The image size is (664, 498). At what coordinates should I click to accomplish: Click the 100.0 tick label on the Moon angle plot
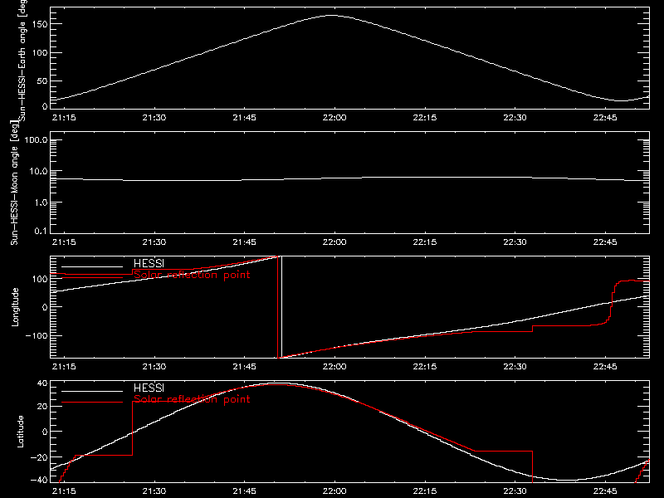pyautogui.click(x=36, y=139)
